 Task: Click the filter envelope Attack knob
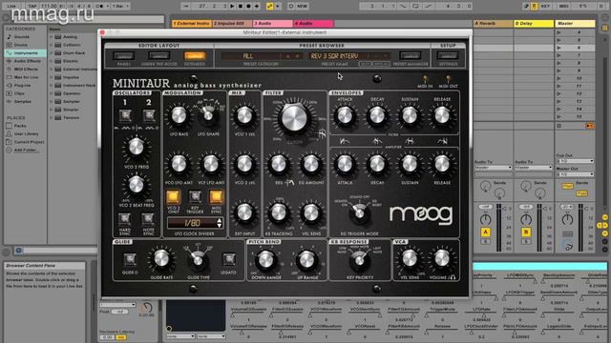tap(345, 116)
